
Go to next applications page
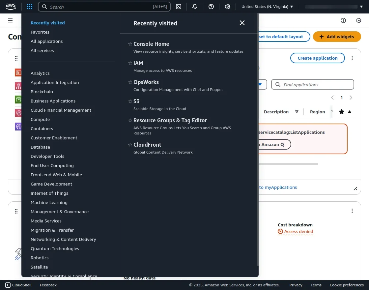(351, 98)
